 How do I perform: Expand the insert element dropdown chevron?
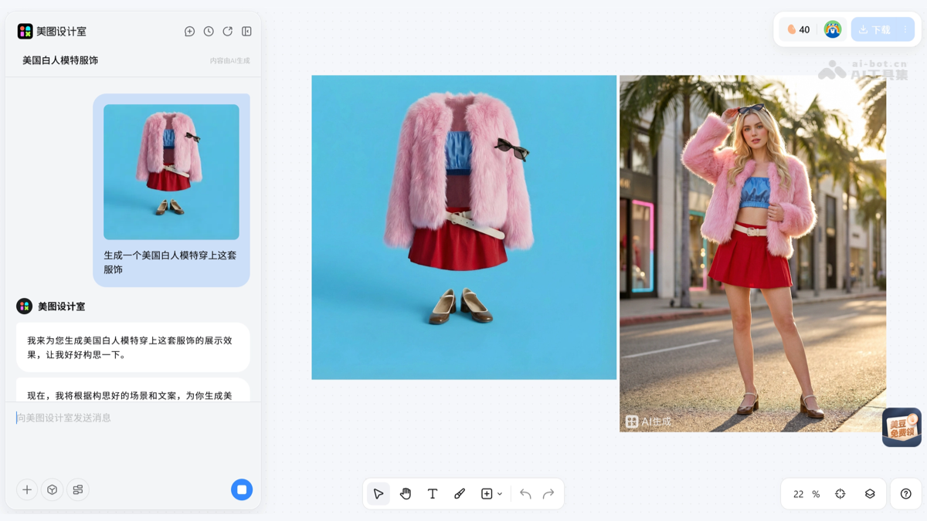coord(499,493)
